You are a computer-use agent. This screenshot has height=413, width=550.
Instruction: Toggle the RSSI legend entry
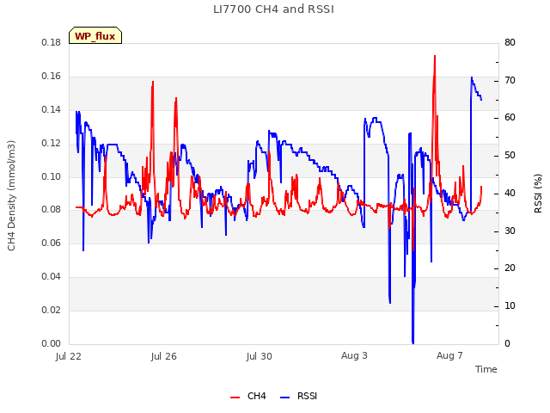click(298, 397)
